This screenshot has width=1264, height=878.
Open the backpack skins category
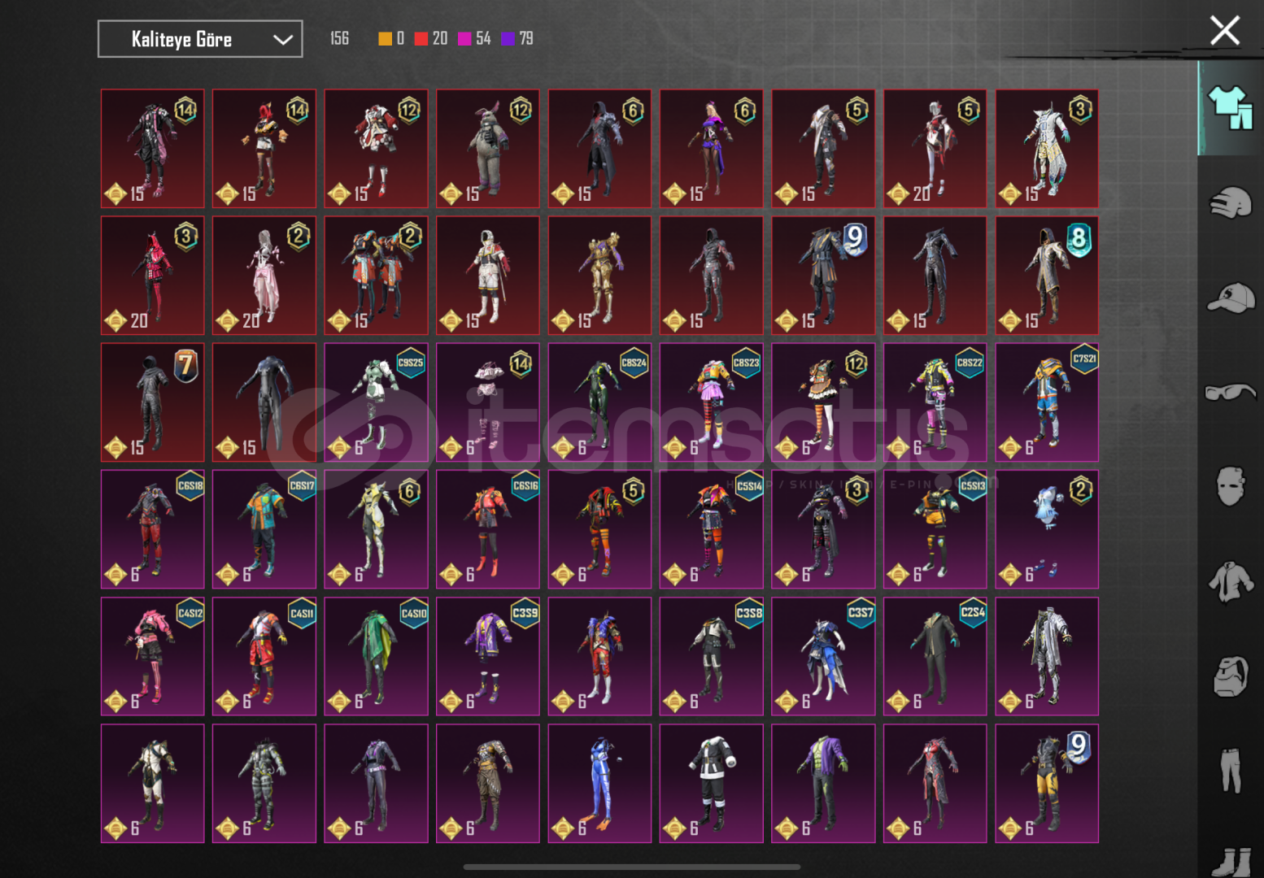pyautogui.click(x=1231, y=676)
